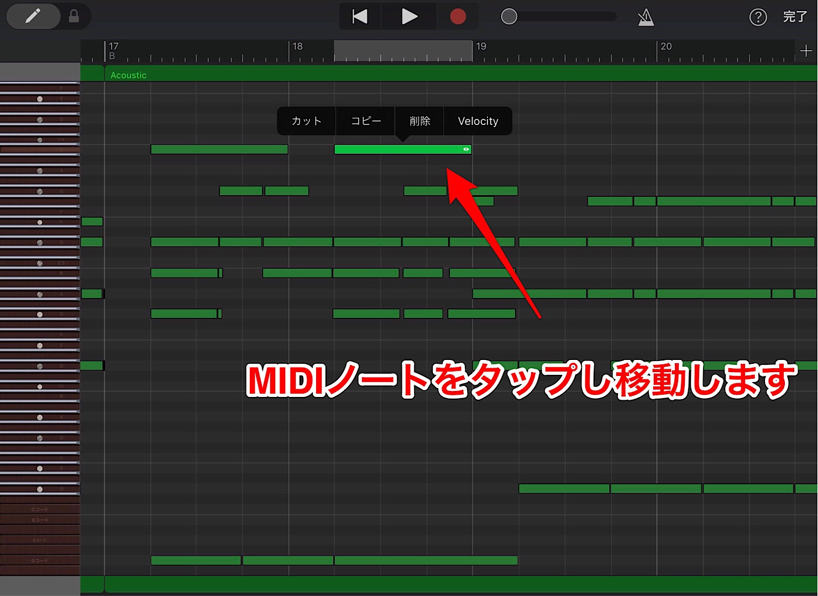Tap bar 18 on the ruler
Image resolution: width=818 pixels, height=596 pixels.
point(297,46)
